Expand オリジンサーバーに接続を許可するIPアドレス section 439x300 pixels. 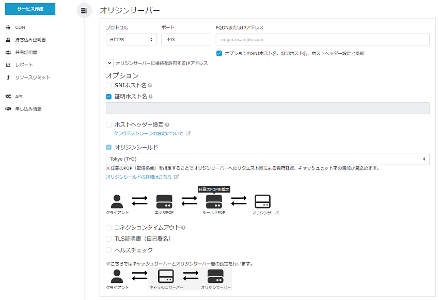109,63
